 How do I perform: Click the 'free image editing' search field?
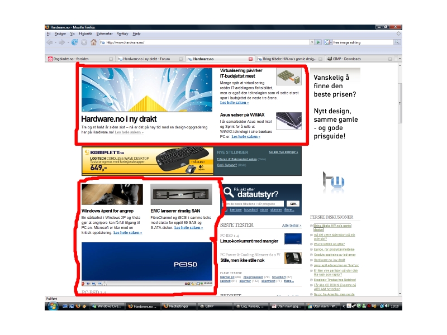tap(363, 42)
